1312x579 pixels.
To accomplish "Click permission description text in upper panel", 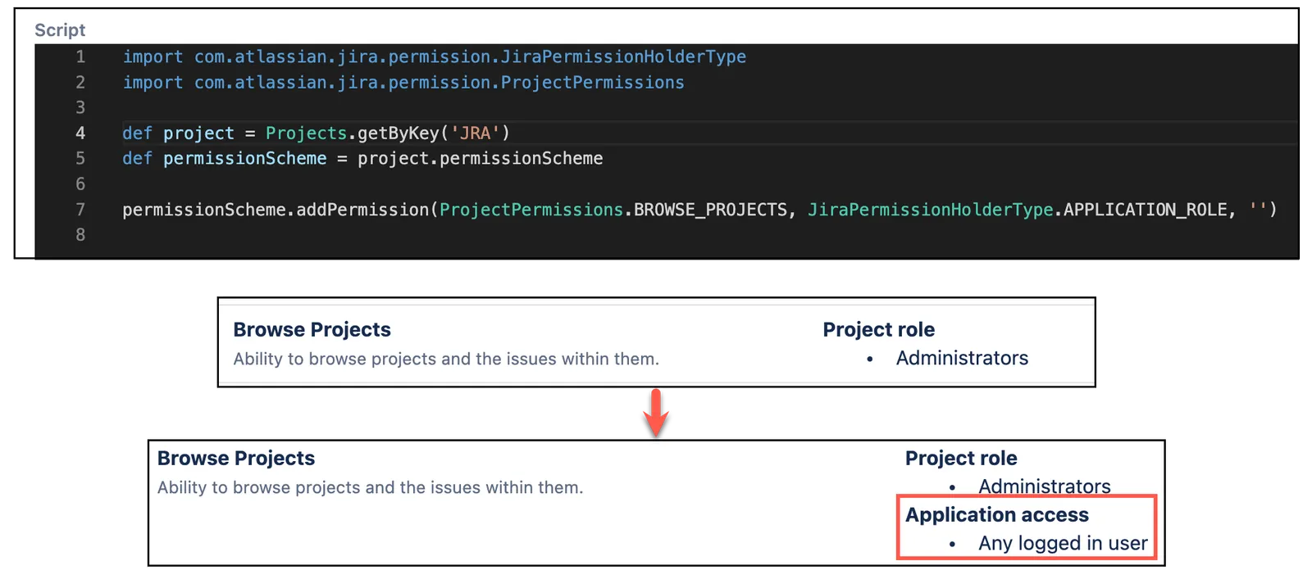I will pyautogui.click(x=446, y=360).
